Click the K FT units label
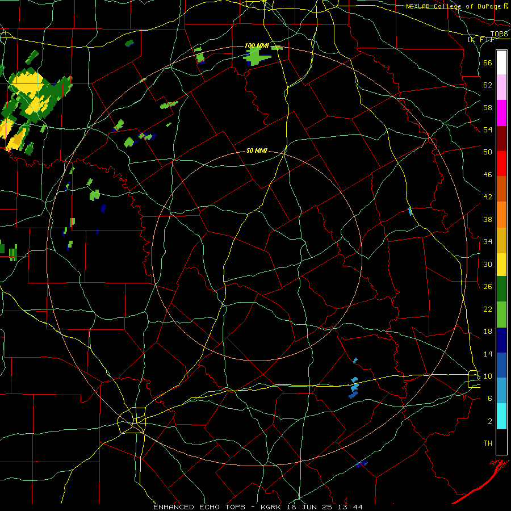This screenshot has width=511, height=511. point(480,39)
